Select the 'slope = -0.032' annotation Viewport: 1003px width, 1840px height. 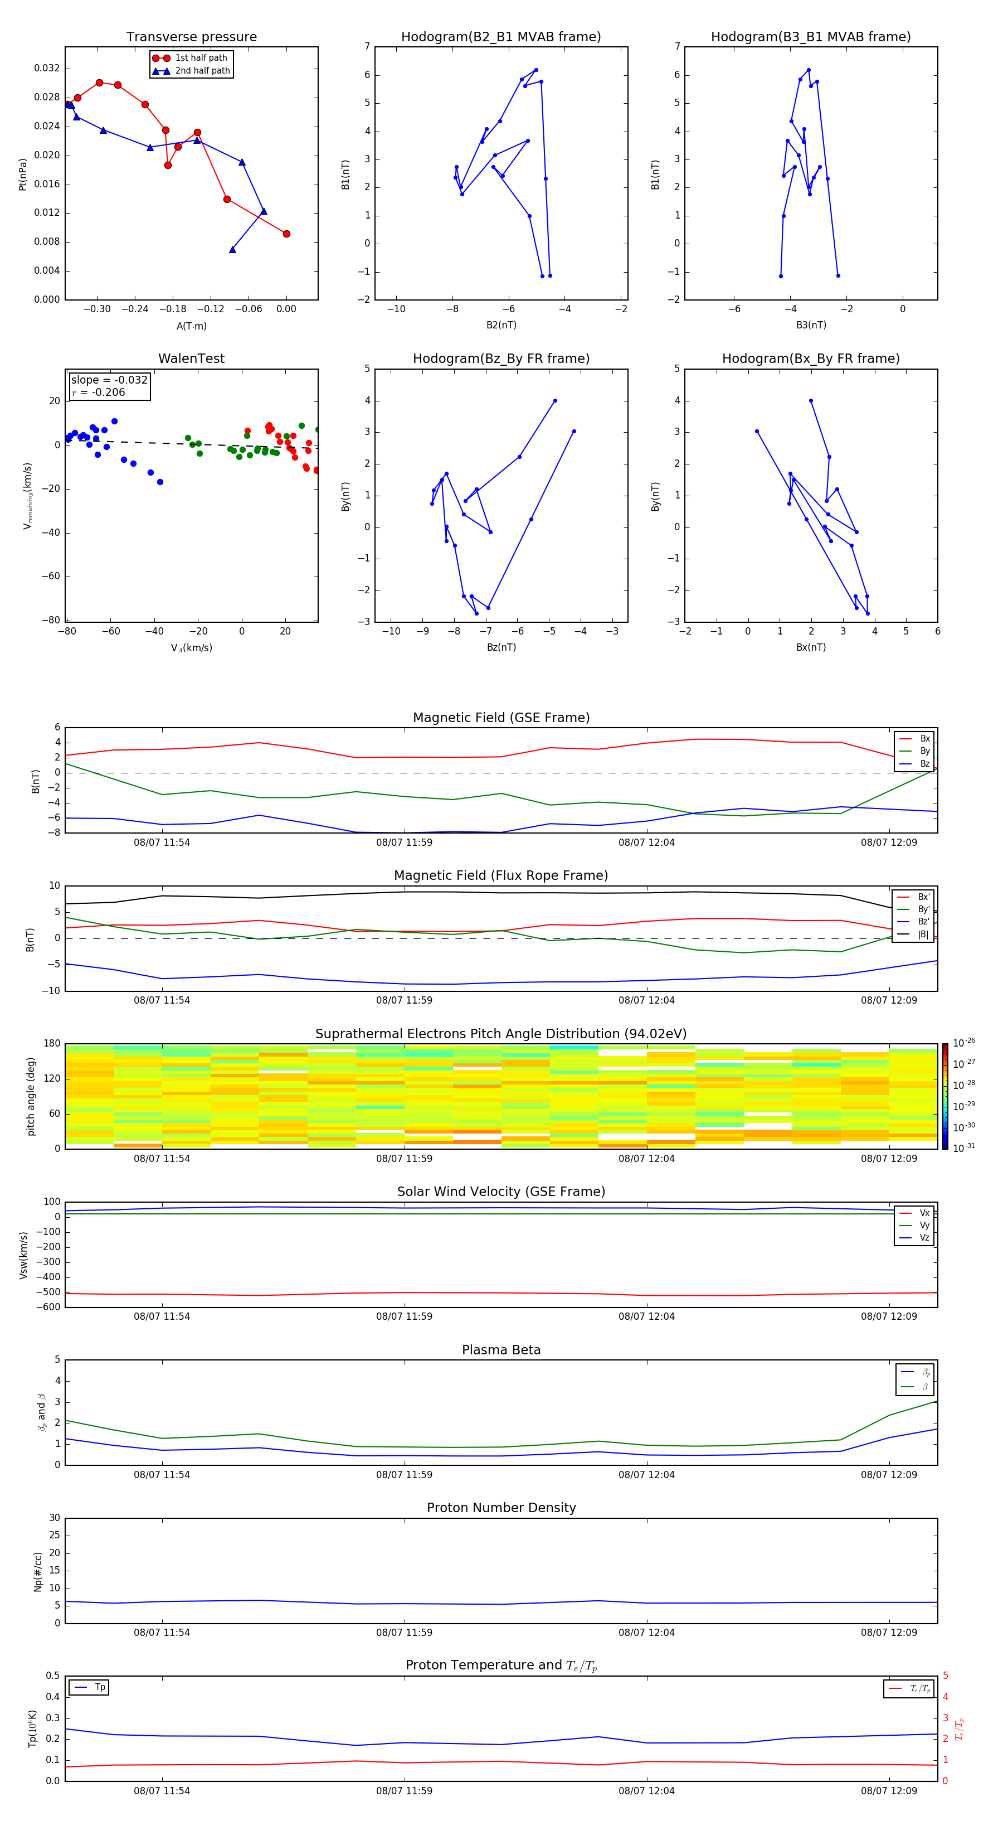109,380
